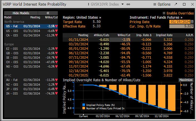Click the 01/31/2024 meeting date in table

pos(78,40)
